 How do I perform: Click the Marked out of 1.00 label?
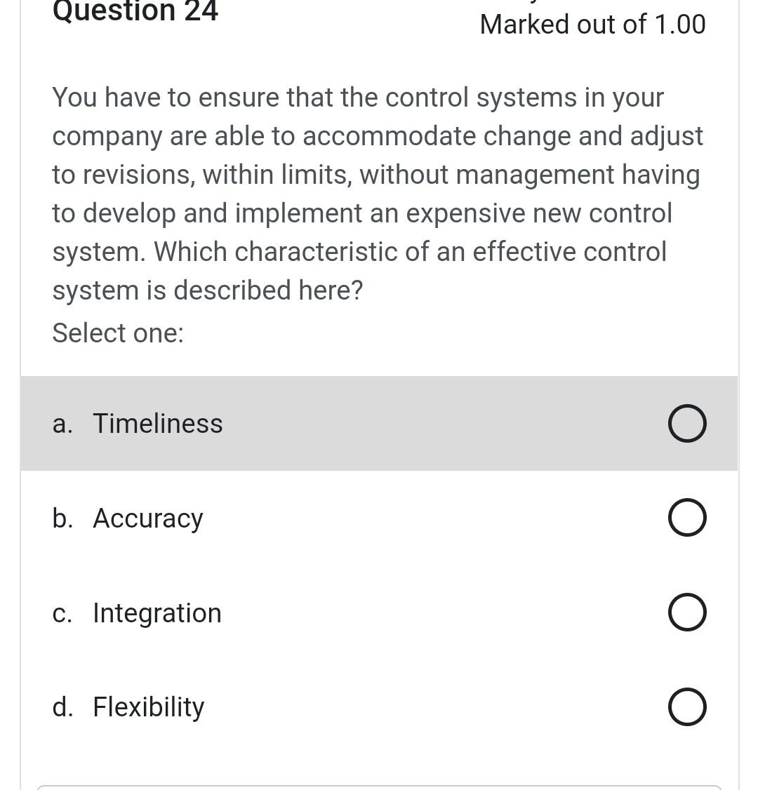592,24
